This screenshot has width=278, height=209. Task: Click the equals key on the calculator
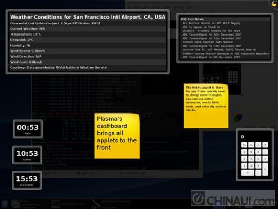point(265,169)
